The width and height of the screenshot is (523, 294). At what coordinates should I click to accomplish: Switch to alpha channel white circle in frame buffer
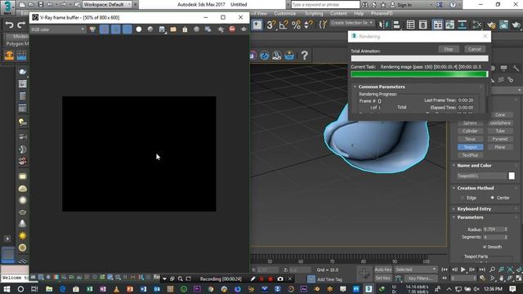[139, 29]
